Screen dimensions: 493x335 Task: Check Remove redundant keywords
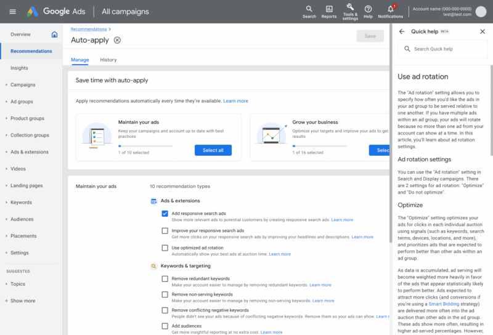165,279
